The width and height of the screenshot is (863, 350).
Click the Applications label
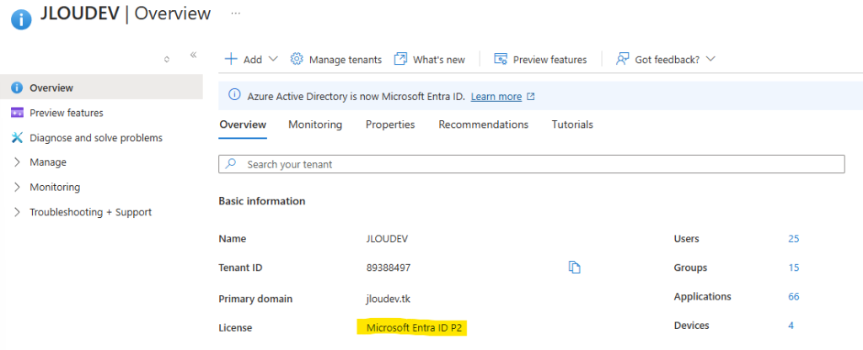coord(702,297)
